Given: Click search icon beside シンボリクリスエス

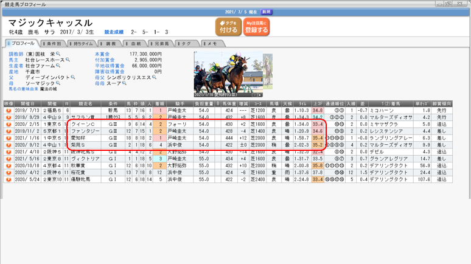Looking at the screenshot, I should point(153,77).
